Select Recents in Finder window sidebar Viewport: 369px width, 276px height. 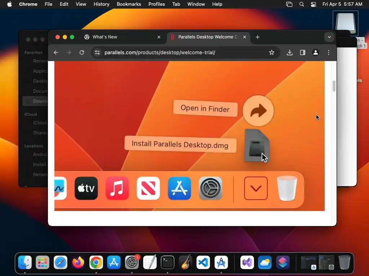(35, 61)
